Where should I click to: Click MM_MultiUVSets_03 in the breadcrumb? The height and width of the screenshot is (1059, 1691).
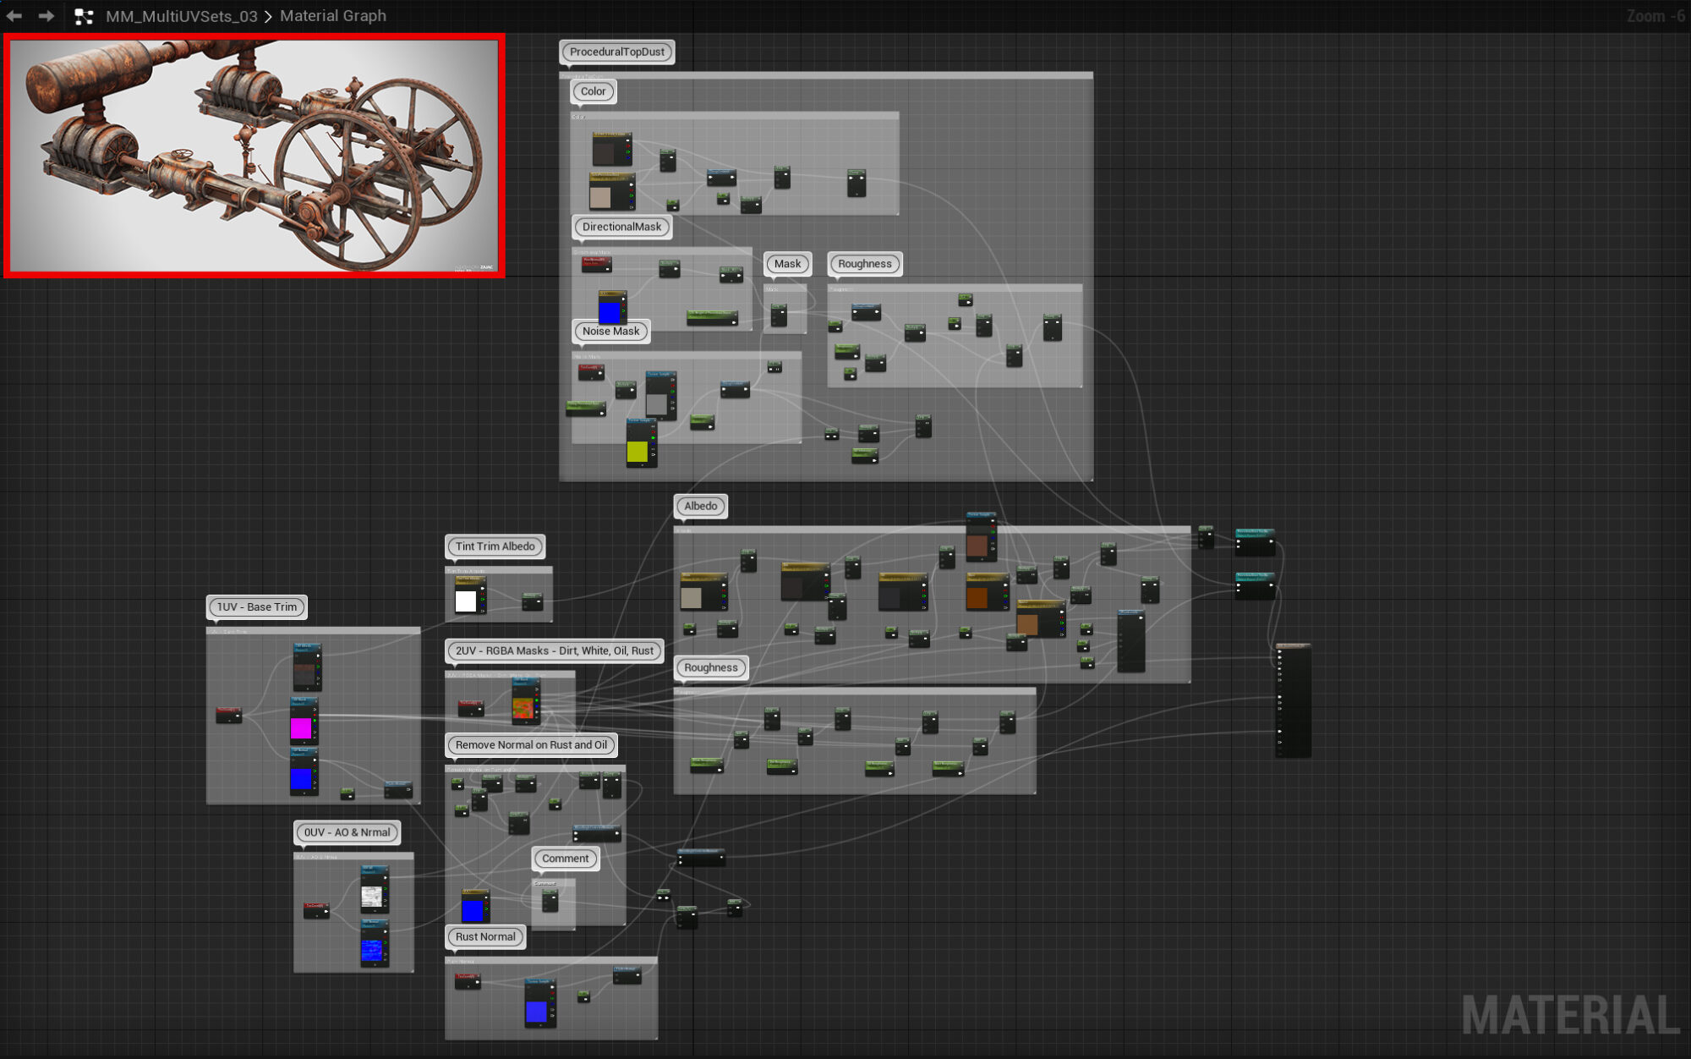(x=181, y=15)
